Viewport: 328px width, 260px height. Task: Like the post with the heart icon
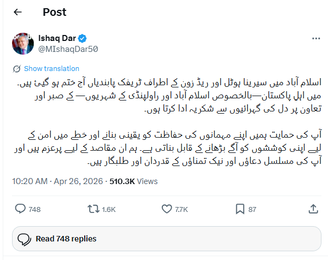click(167, 209)
